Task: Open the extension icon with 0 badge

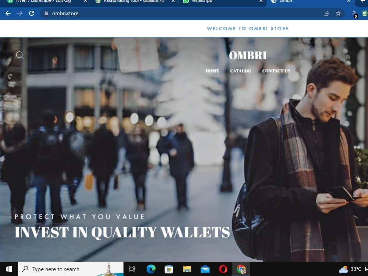Action: (x=355, y=14)
